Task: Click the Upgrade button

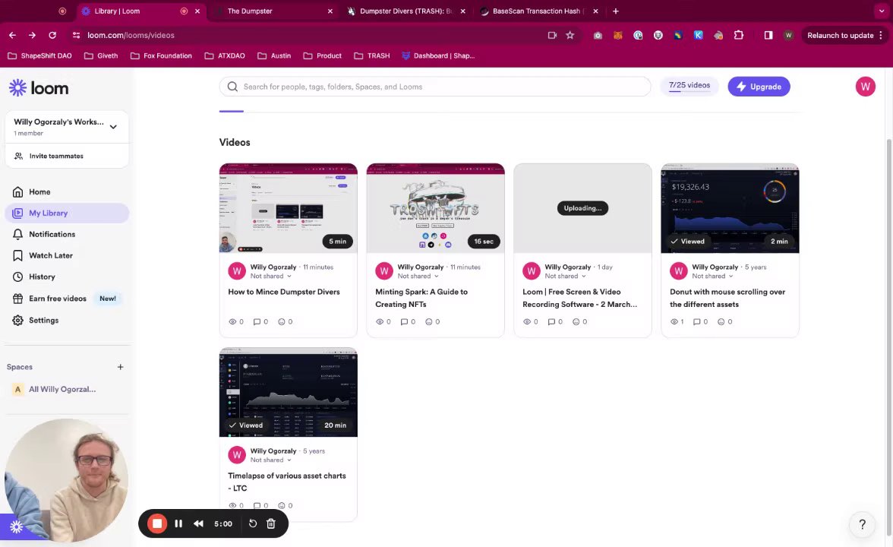Action: tap(759, 87)
